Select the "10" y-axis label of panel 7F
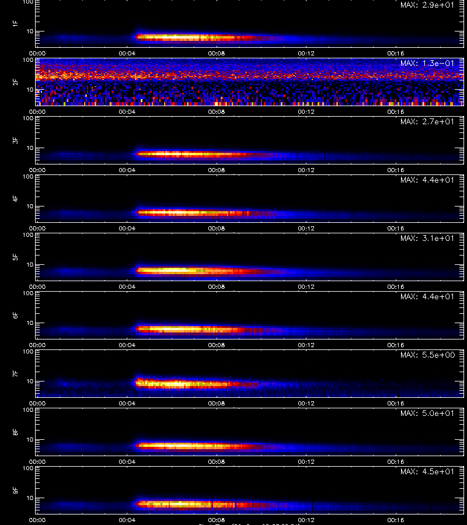The image size is (467, 525). (x=30, y=381)
